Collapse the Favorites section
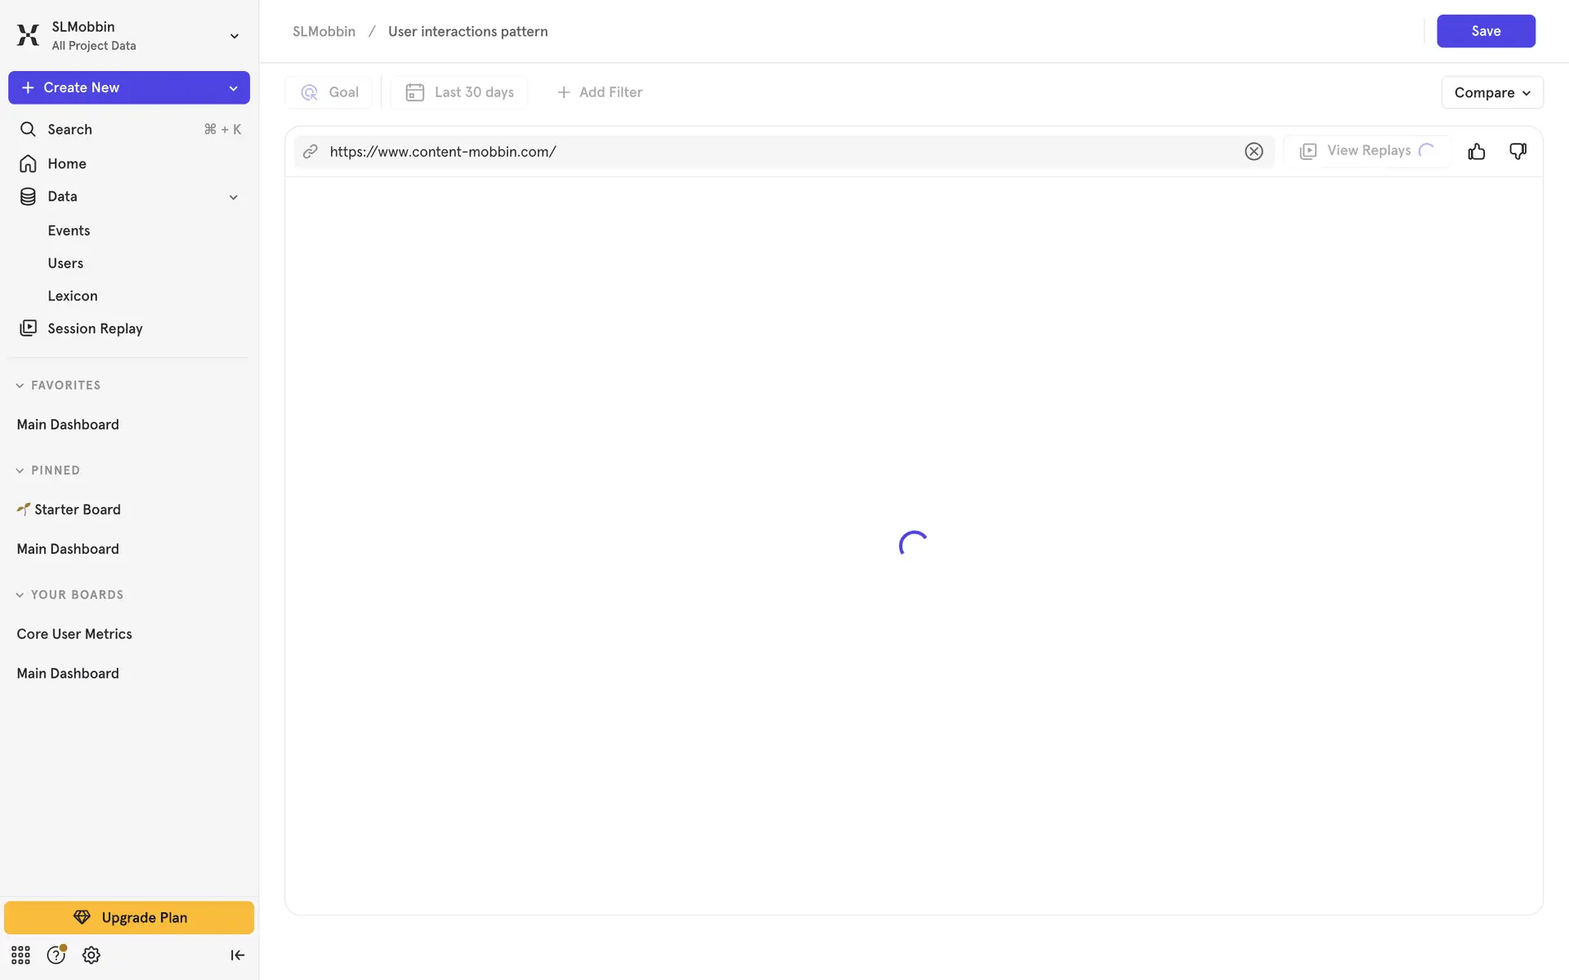The width and height of the screenshot is (1569, 980). tap(20, 385)
